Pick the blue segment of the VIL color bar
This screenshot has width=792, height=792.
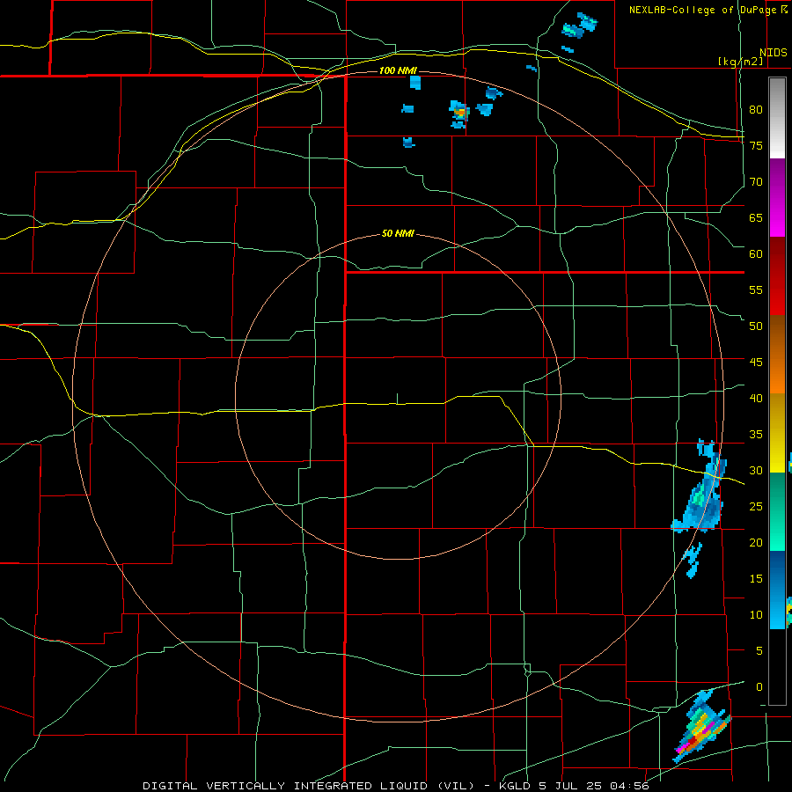point(777,590)
